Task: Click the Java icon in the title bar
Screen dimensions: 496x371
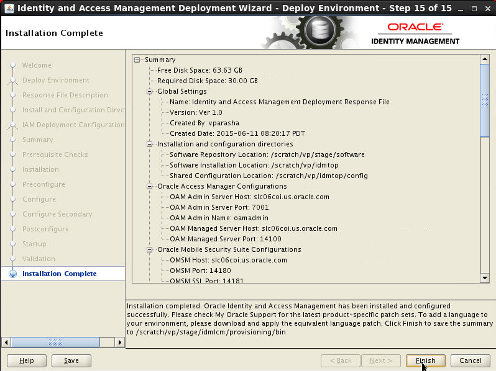Action: 9,8
